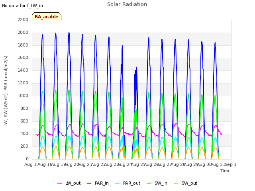Click the 0 y-axis tick label

coord(27,159)
